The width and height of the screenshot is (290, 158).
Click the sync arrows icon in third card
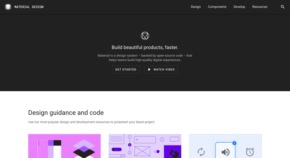(x=201, y=152)
